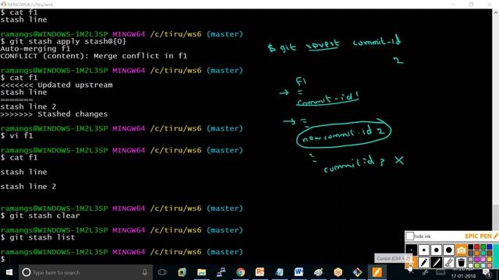
Task: Click the 'git stash apply stash@{0}' command
Action: click(64, 41)
